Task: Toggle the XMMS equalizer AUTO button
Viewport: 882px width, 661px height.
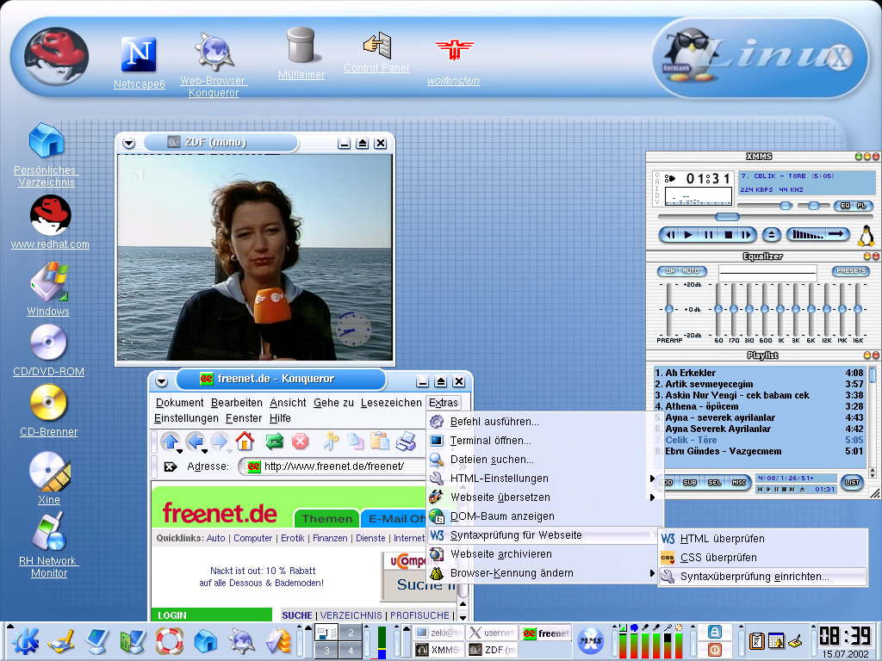Action: 692,271
